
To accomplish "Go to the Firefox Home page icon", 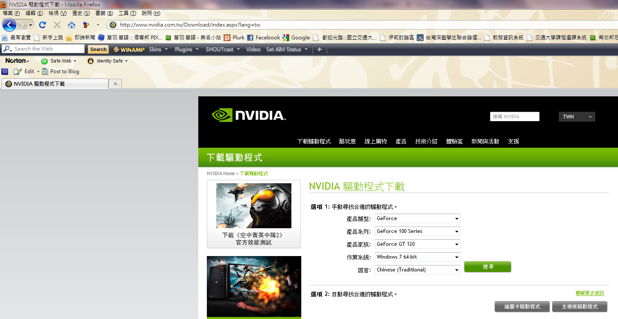I will tap(72, 25).
